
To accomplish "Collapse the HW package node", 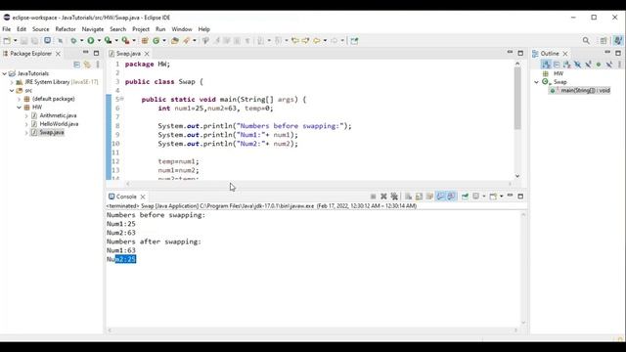I will click(x=19, y=108).
